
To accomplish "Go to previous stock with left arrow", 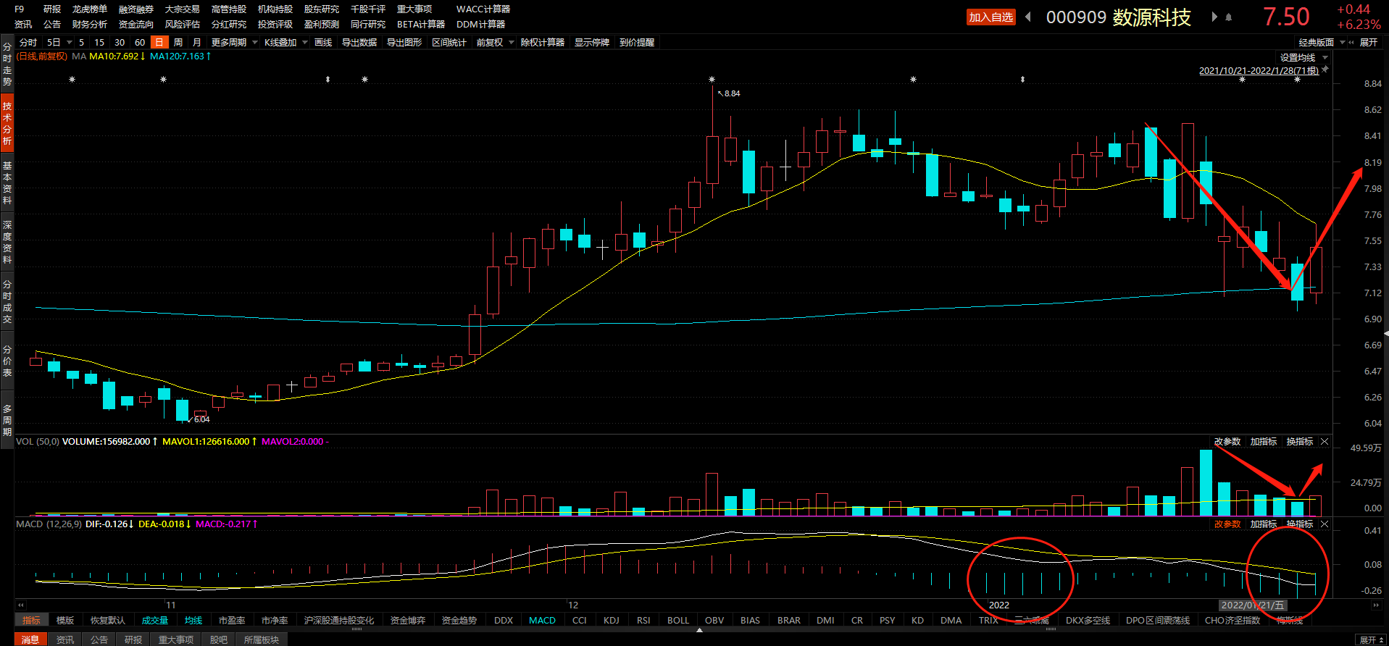I will coord(1028,17).
